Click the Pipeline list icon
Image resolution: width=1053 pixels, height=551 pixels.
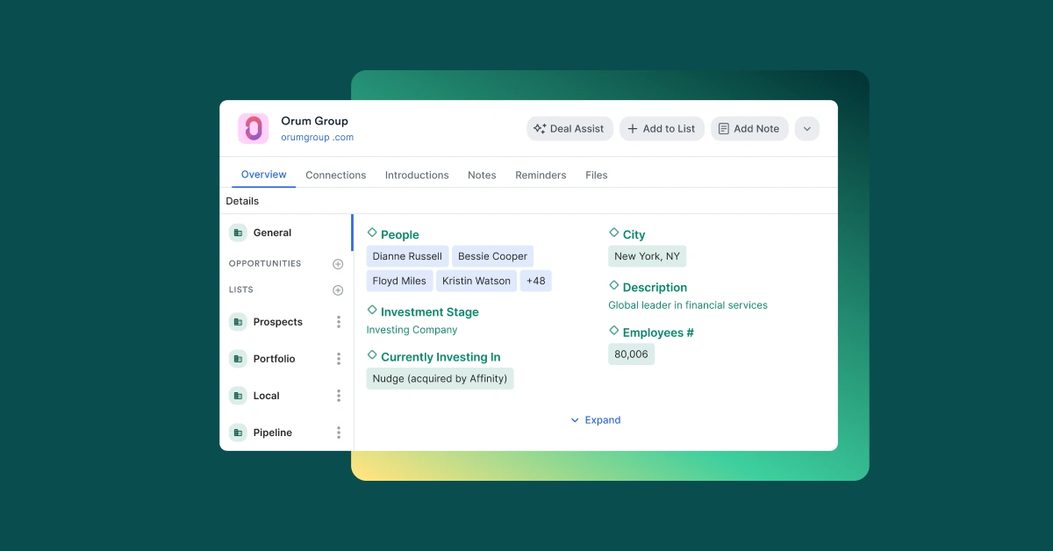click(238, 433)
